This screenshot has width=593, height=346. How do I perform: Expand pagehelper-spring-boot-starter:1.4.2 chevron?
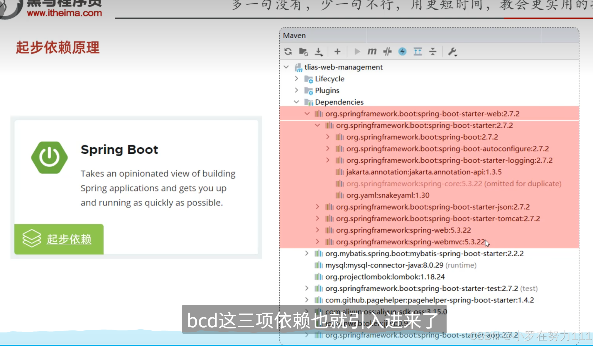307,300
